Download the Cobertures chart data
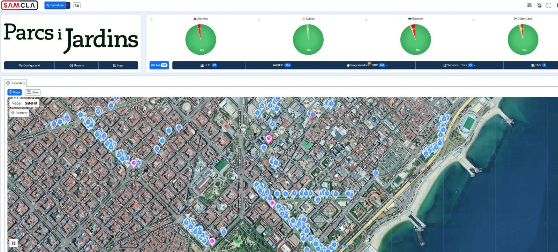Screen dimensions: 558x252 pos(474,19)
